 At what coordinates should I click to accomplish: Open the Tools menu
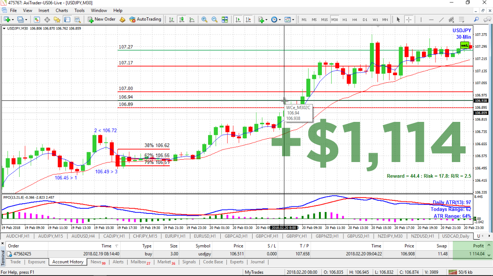[x=79, y=10]
